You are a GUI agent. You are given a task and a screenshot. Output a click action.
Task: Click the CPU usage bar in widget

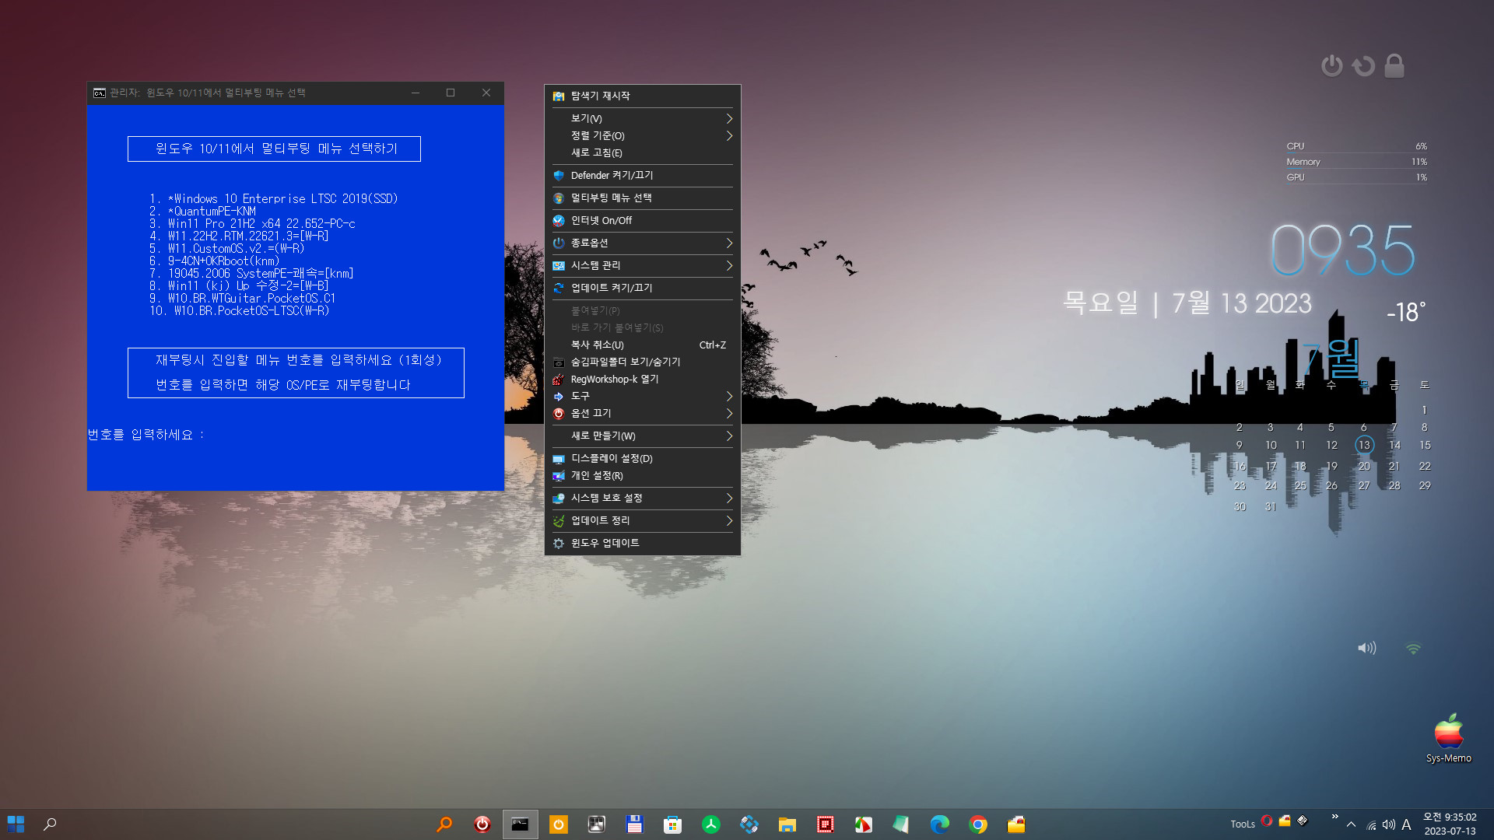tap(1356, 147)
